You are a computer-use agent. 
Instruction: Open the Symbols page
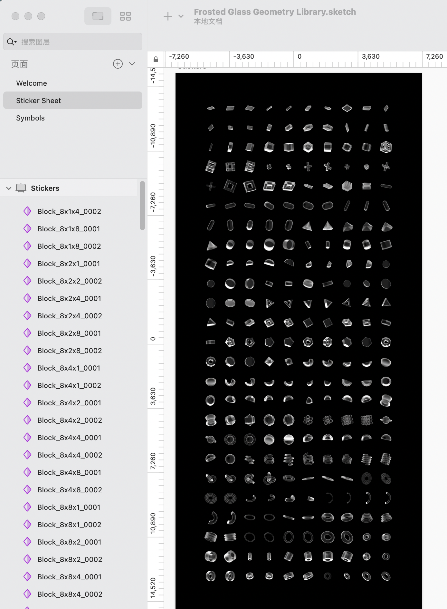30,118
